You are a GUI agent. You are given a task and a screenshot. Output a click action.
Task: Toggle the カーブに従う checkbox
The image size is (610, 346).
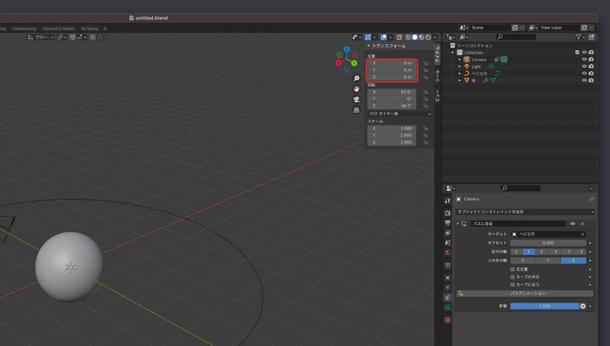pos(512,285)
